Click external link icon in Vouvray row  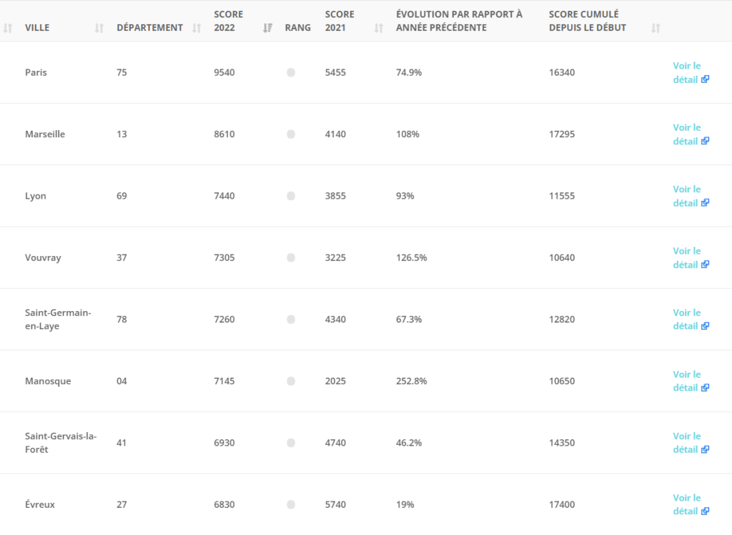point(706,265)
